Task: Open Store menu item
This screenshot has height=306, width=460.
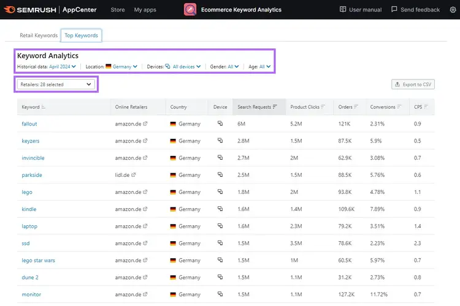Action: (118, 10)
